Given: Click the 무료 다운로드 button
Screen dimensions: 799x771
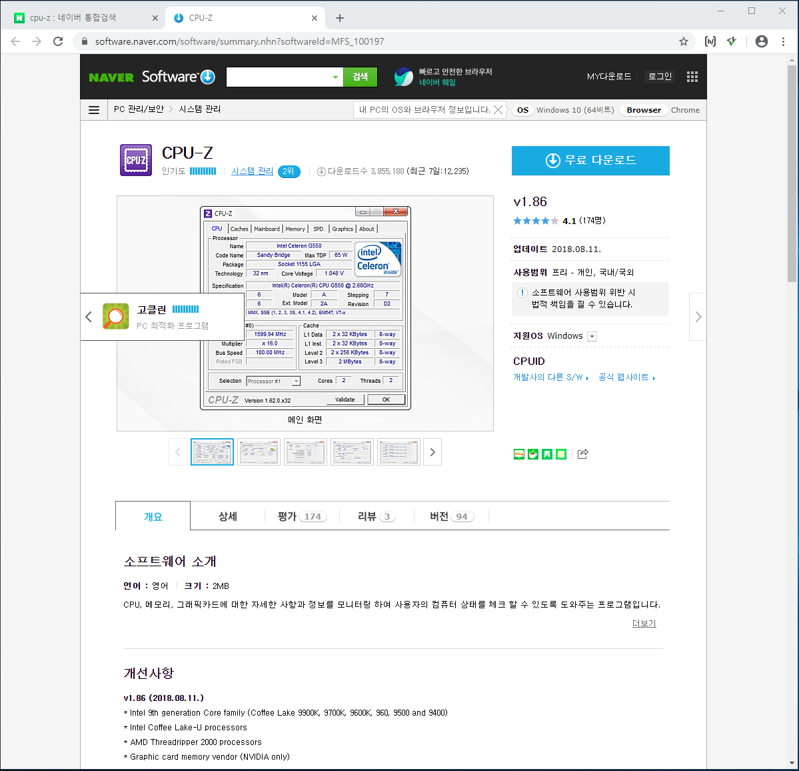Looking at the screenshot, I should [590, 160].
